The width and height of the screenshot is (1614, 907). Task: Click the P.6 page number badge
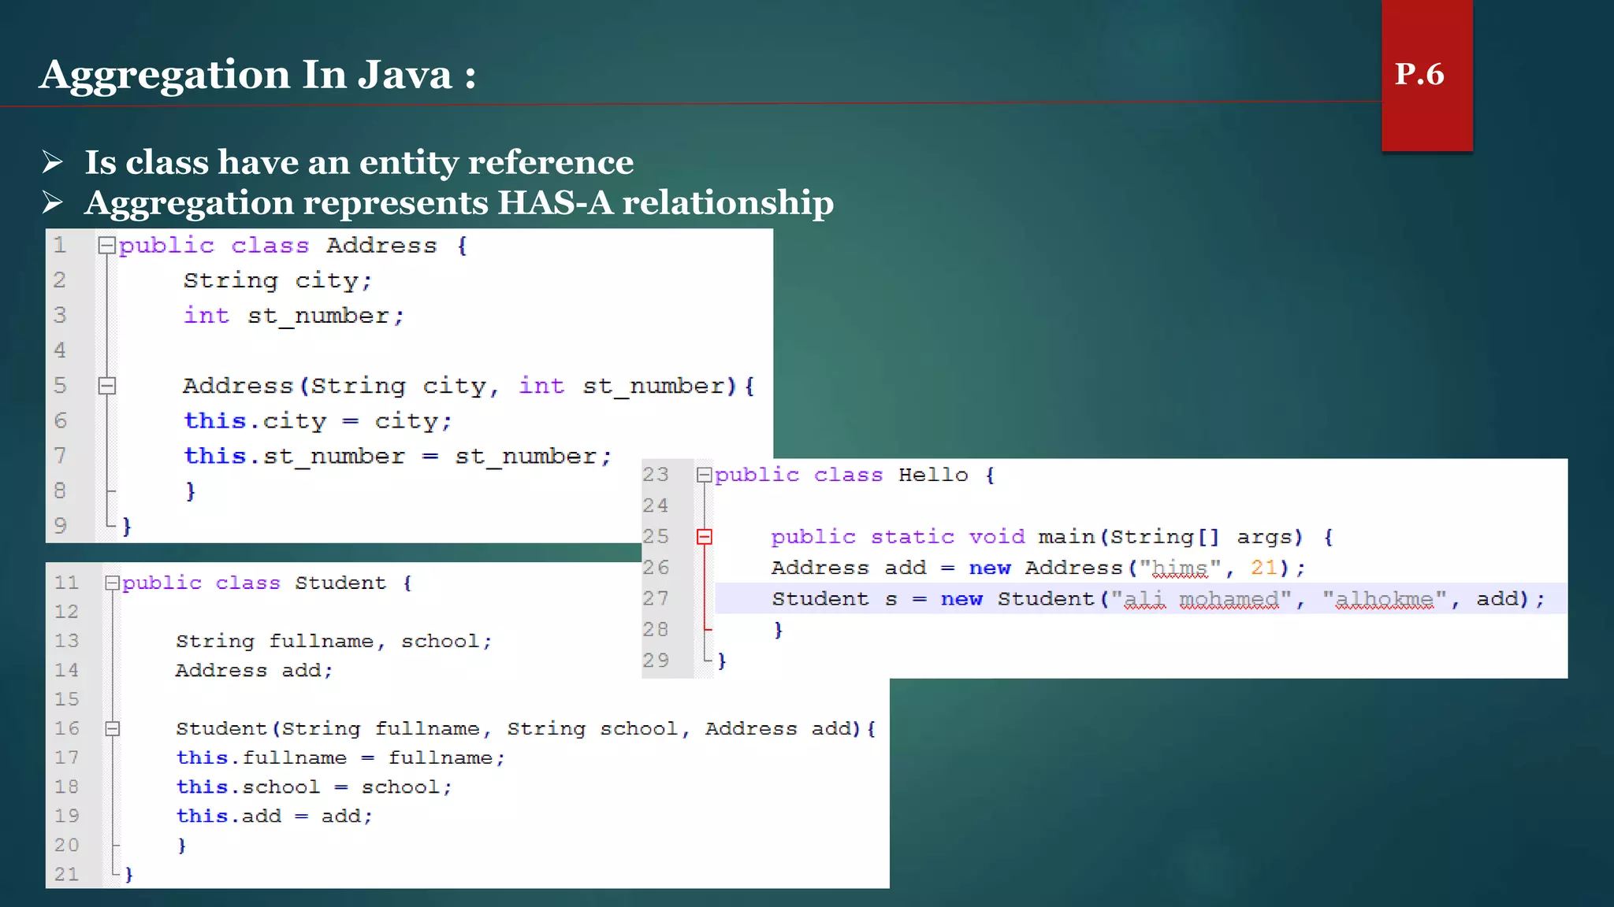[x=1426, y=75]
